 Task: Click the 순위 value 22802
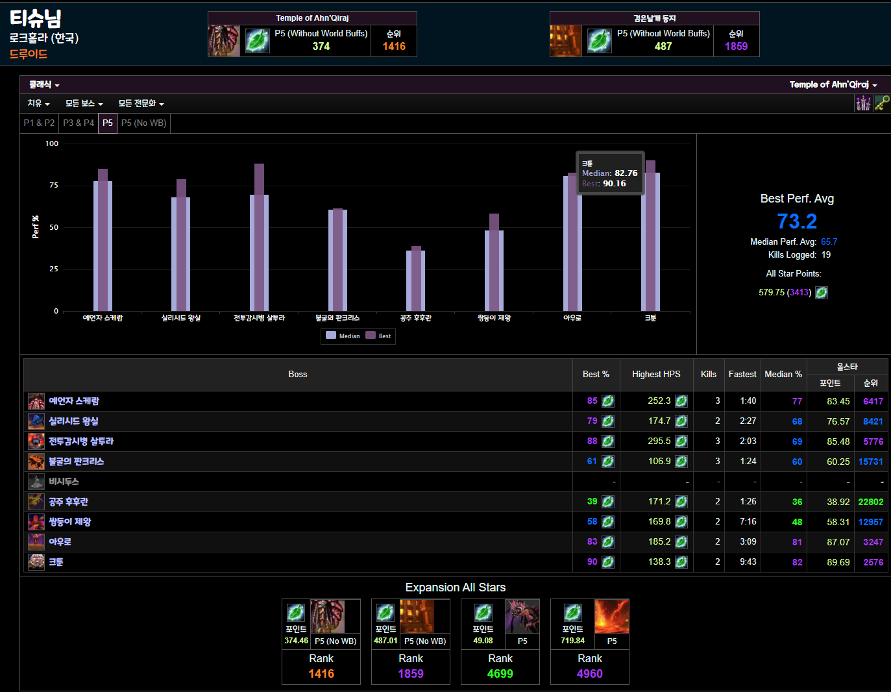[870, 502]
